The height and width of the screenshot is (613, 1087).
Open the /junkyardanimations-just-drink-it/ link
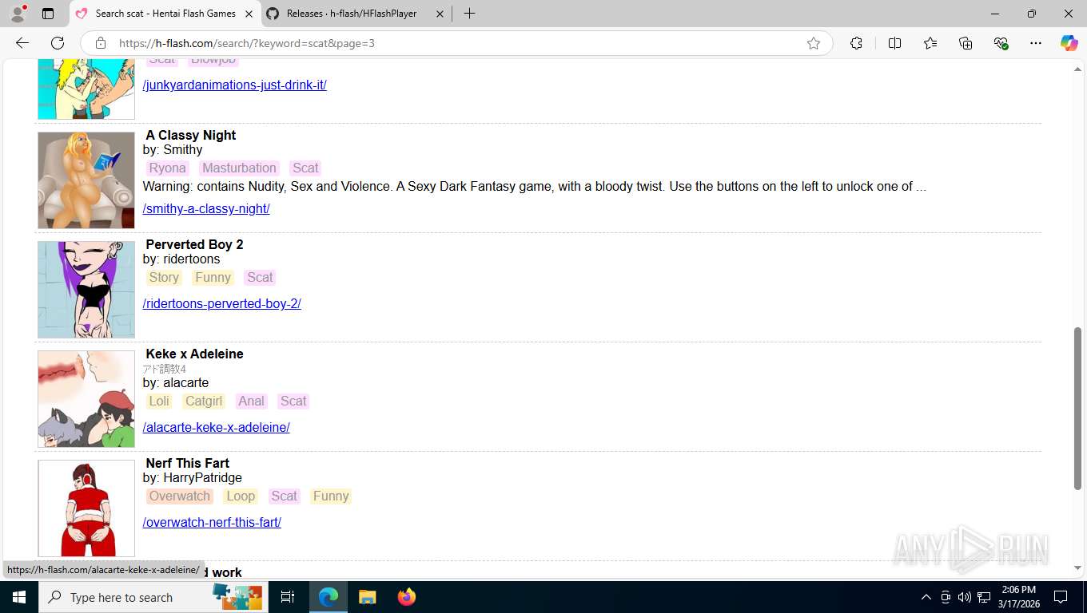tap(234, 85)
